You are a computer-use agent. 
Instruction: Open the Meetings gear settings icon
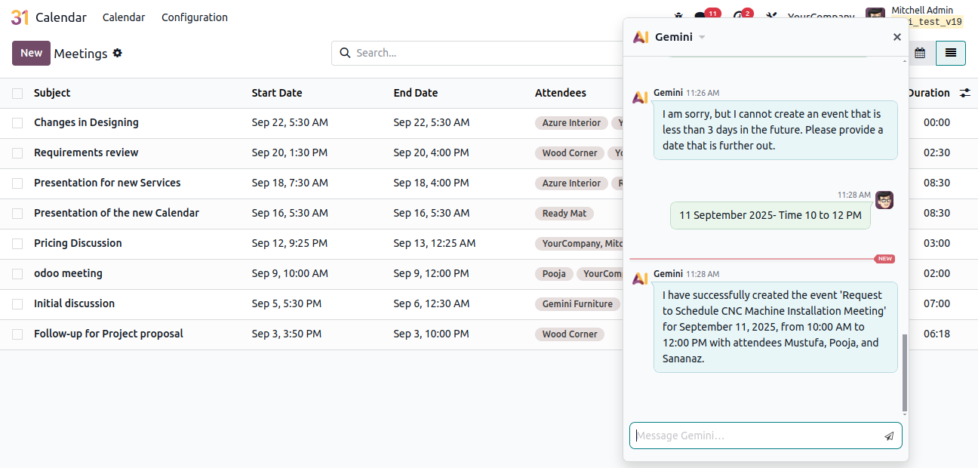117,53
